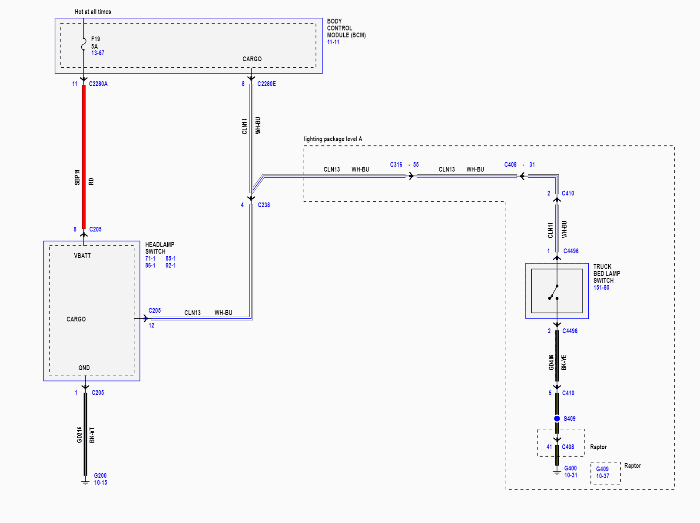Open the BCM page reference 11-11
The height and width of the screenshot is (523, 700).
click(333, 42)
